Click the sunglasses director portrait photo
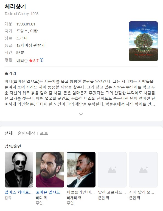The width and height of the screenshot is (163, 211). (19, 170)
